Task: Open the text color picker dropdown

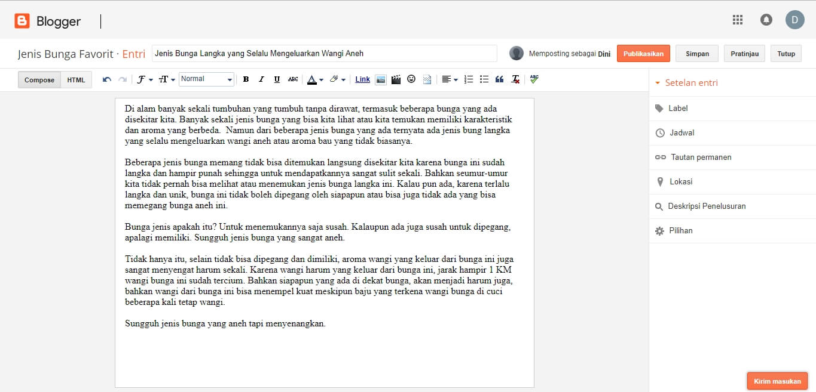Action: [322, 79]
